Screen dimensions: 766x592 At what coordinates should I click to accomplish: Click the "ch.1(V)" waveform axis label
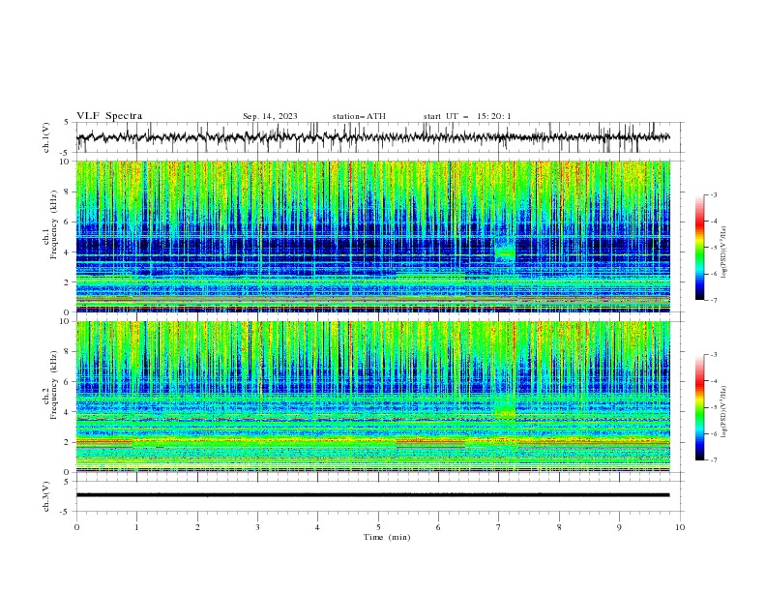coord(46,137)
